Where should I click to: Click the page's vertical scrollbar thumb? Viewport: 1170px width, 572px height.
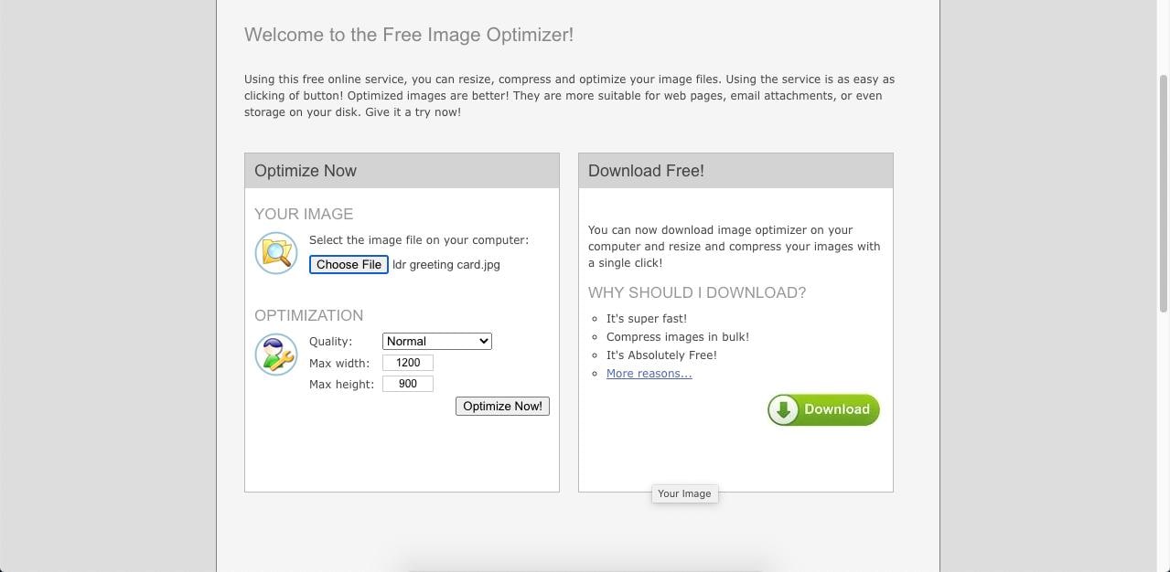pyautogui.click(x=1164, y=192)
